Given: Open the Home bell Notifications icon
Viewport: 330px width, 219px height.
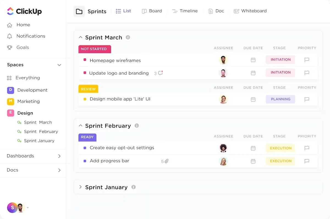Looking at the screenshot, I should [10, 36].
